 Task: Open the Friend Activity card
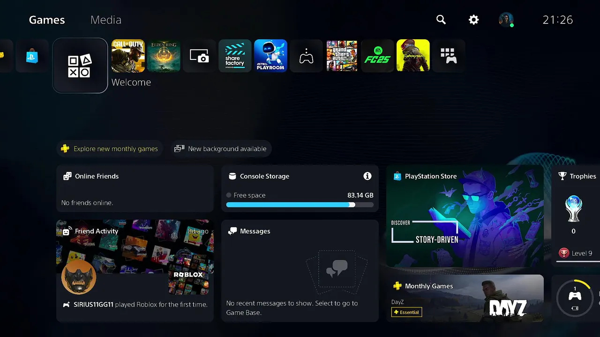[x=135, y=271]
